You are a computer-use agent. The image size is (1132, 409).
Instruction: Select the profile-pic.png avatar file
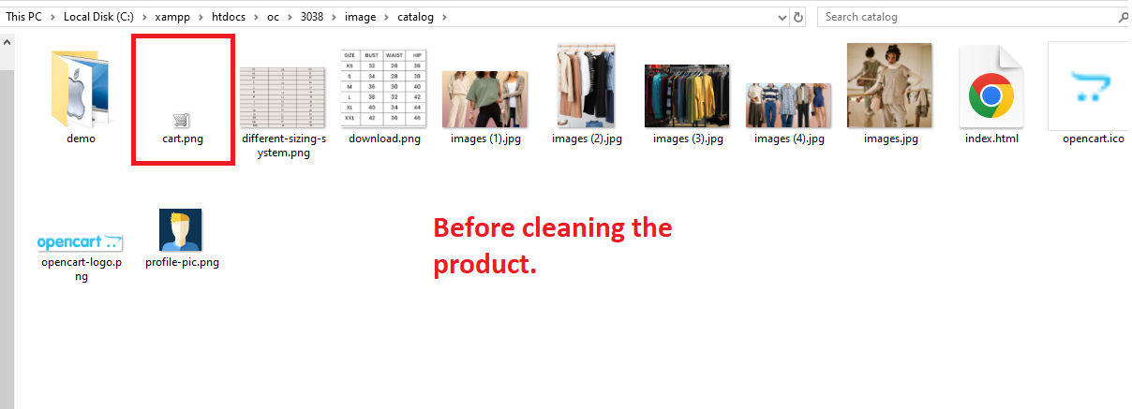[181, 230]
